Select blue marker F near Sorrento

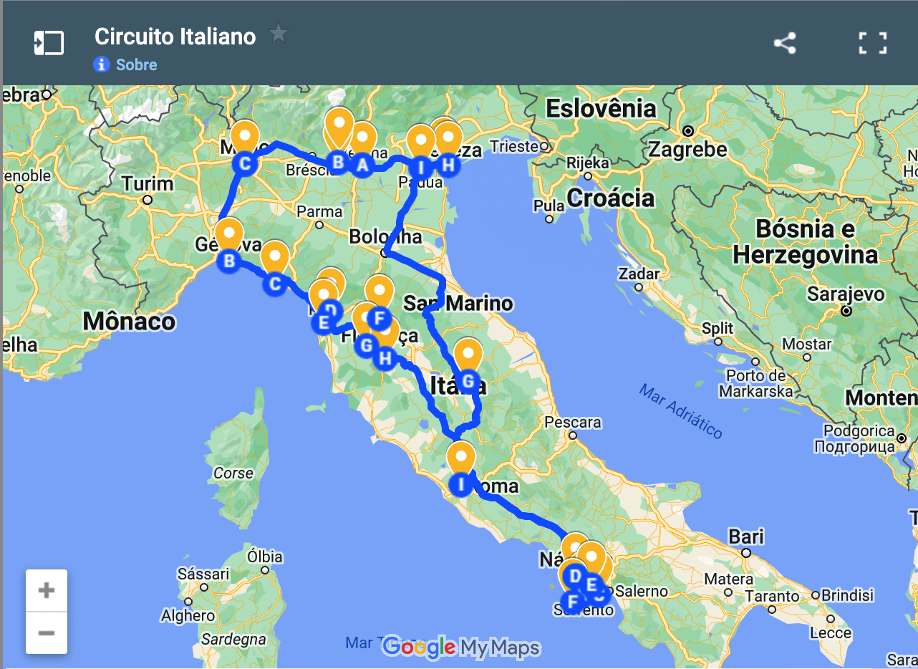pos(572,602)
